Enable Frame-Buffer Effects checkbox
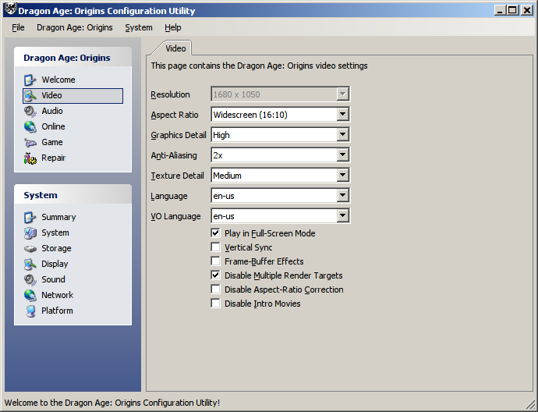538x412 pixels. pos(215,261)
